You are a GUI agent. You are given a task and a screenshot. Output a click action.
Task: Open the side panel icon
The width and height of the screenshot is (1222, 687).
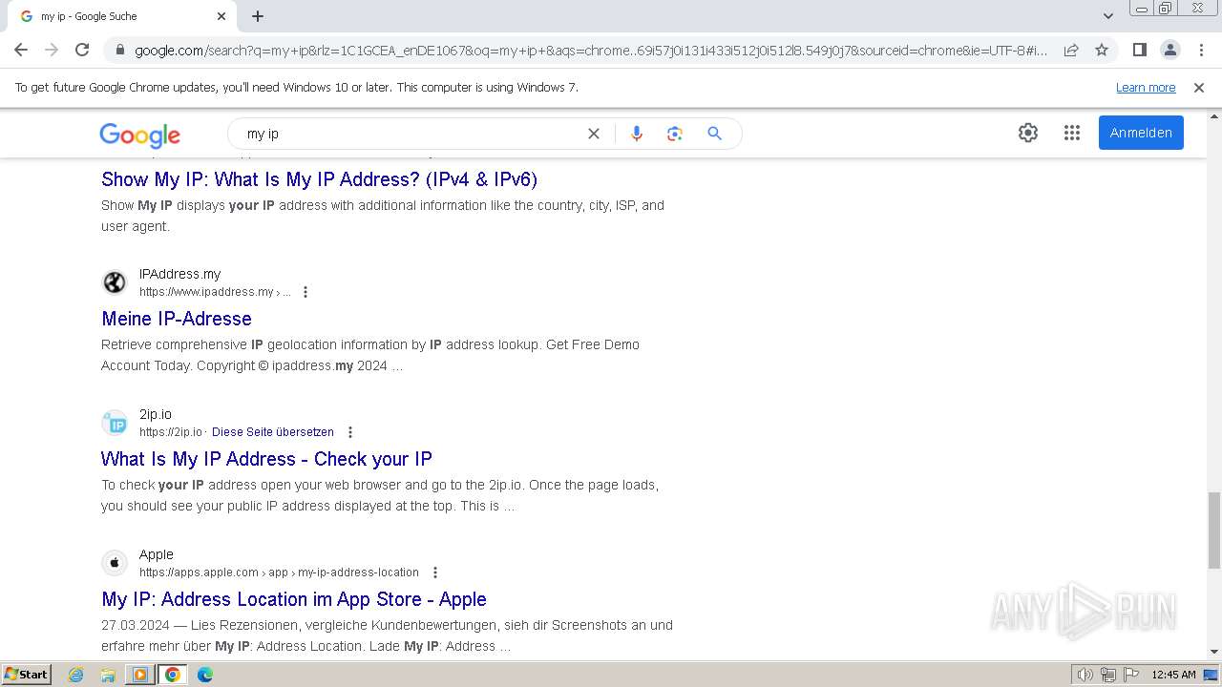[x=1139, y=50]
